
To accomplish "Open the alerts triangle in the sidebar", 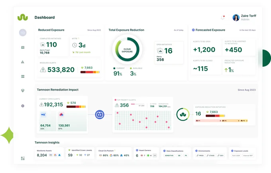I will pyautogui.click(x=23, y=62).
